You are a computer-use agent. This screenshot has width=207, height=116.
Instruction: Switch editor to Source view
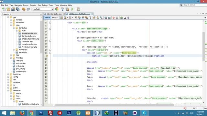[47, 18]
